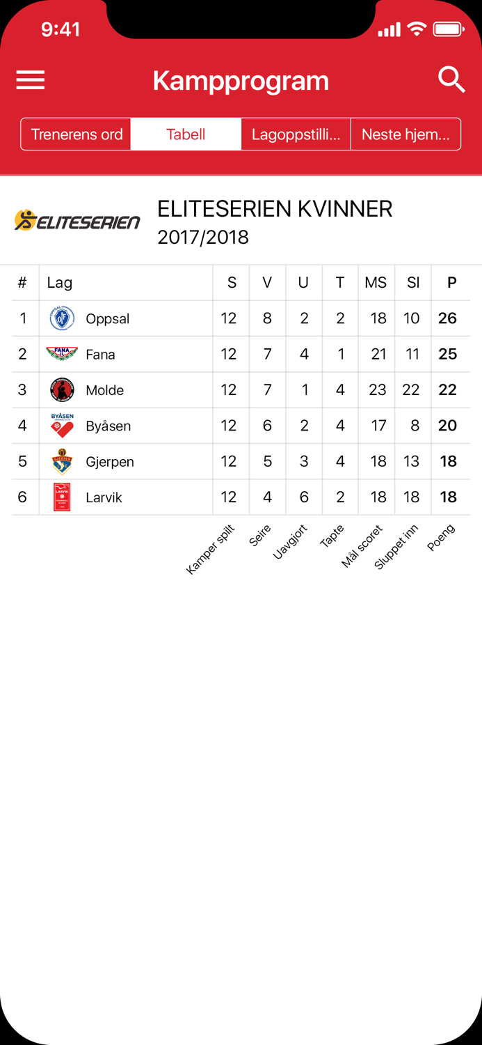This screenshot has width=482, height=1045.
Task: Open the hamburger navigation menu
Action: pos(30,80)
